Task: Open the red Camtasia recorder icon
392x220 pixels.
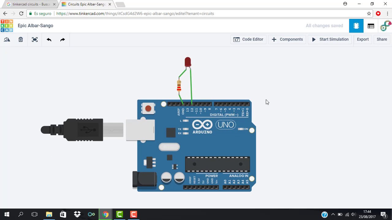Action: click(134, 215)
